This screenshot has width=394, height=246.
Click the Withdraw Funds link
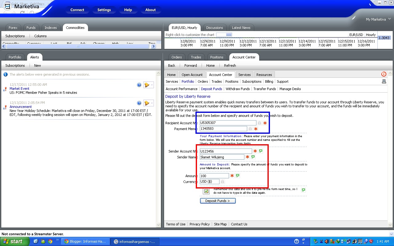(238, 89)
